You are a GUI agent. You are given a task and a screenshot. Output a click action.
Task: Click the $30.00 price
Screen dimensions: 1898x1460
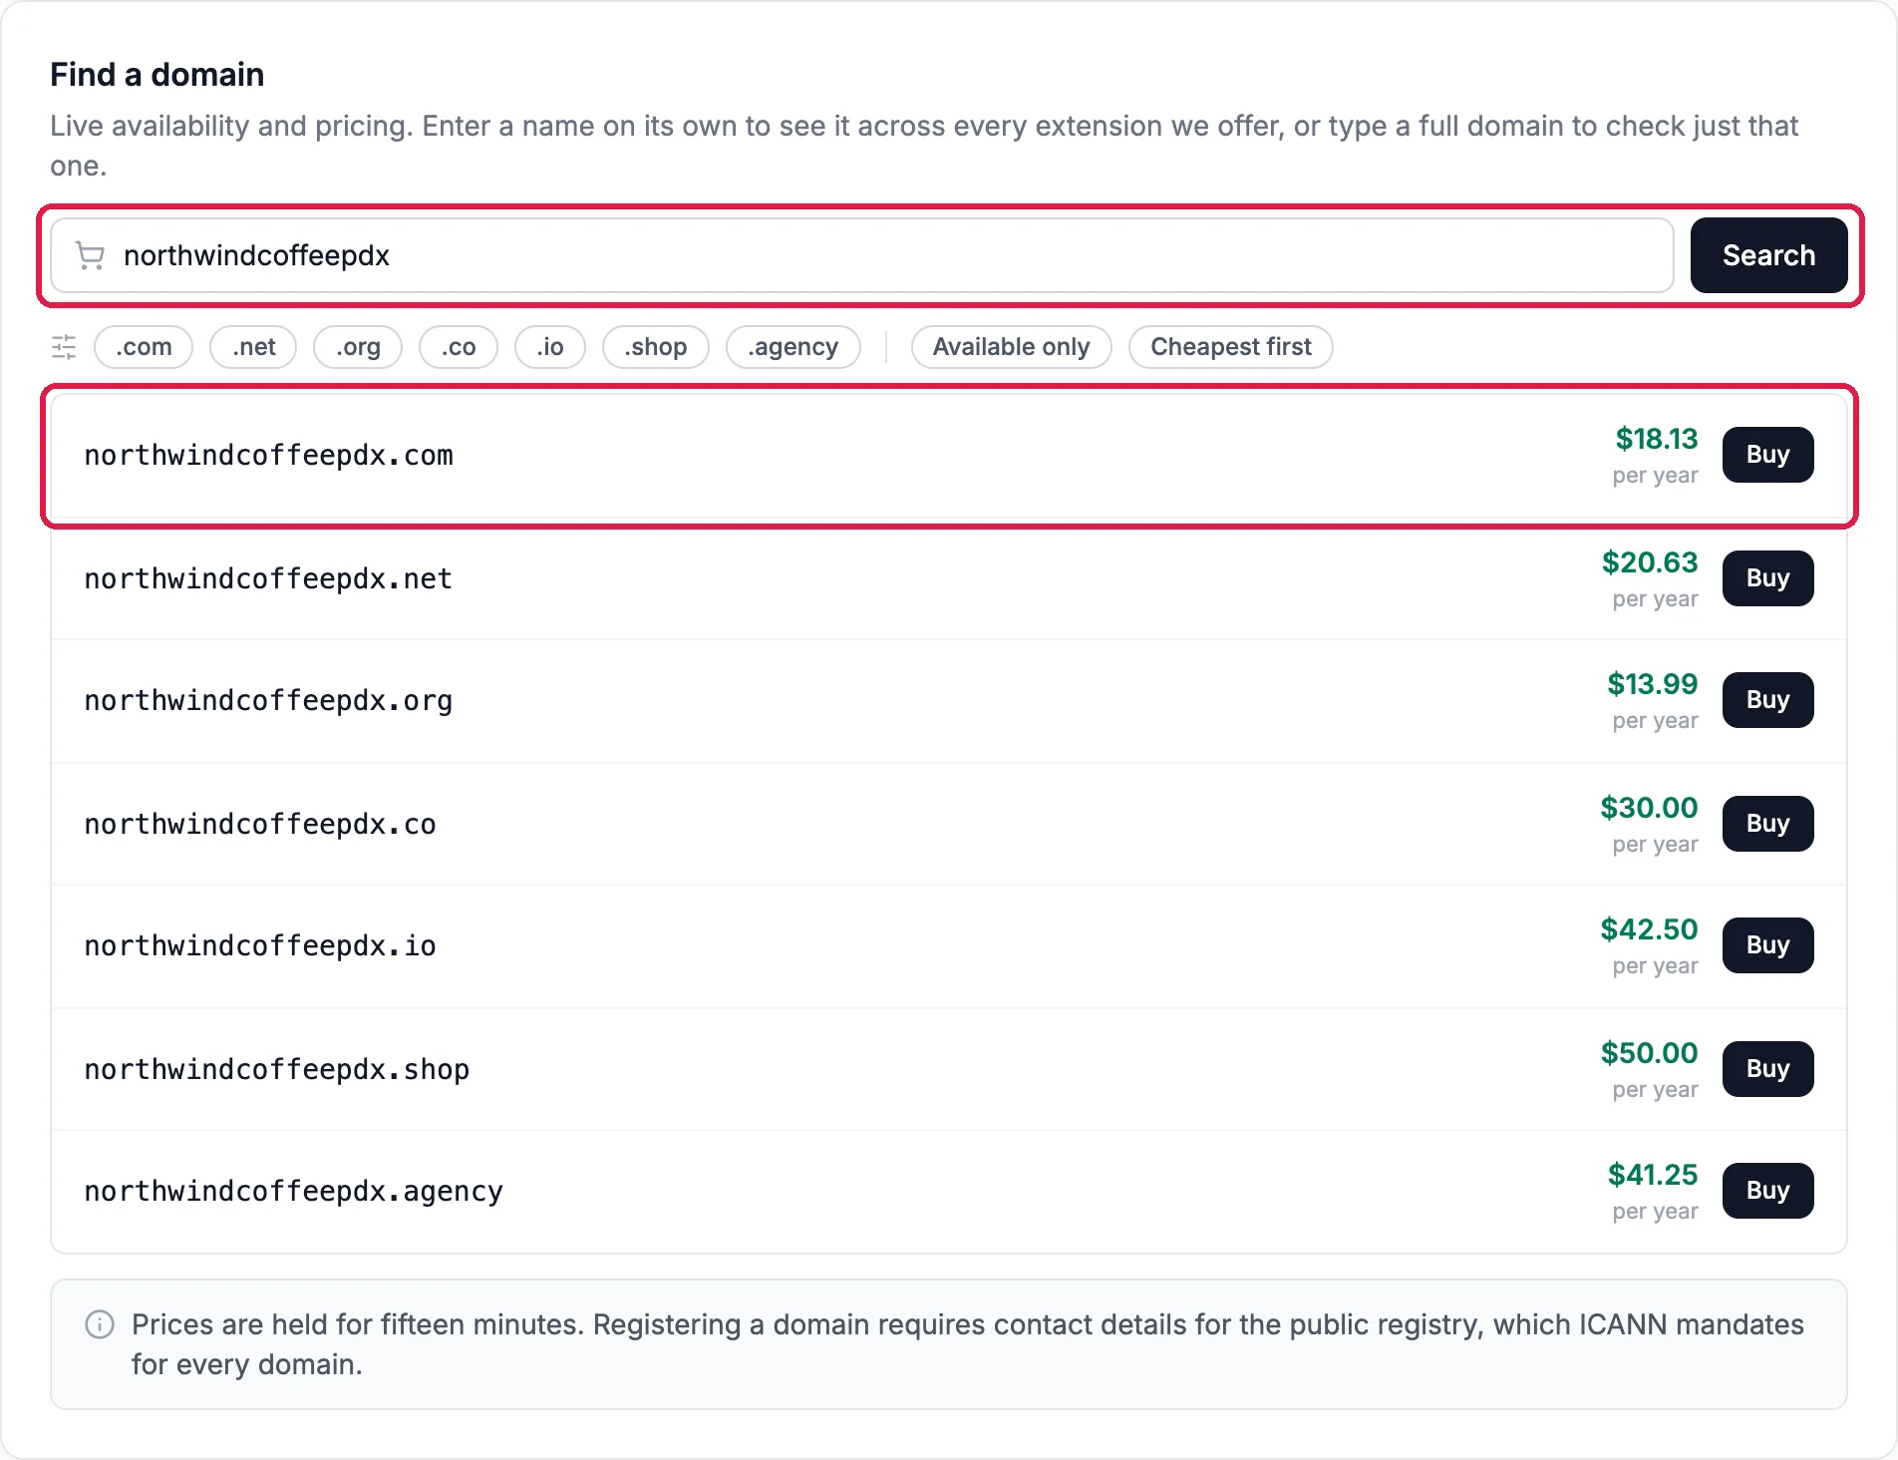click(x=1649, y=808)
